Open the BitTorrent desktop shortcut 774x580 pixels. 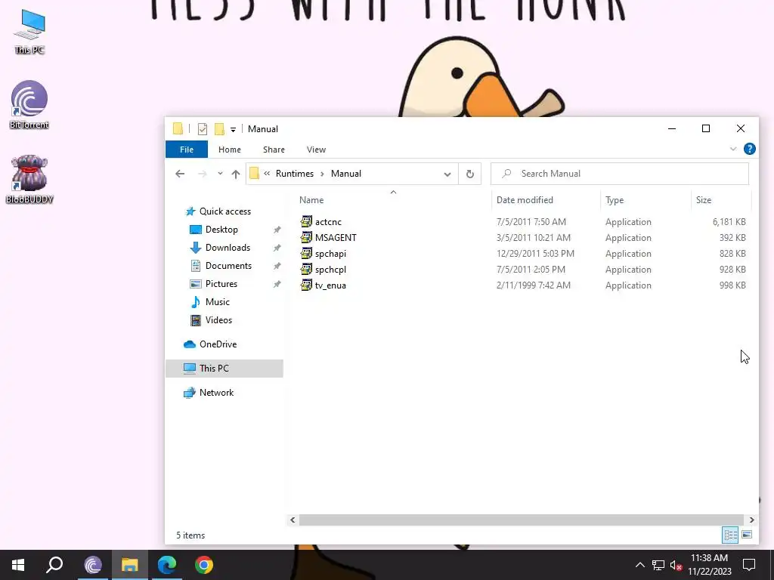29,104
